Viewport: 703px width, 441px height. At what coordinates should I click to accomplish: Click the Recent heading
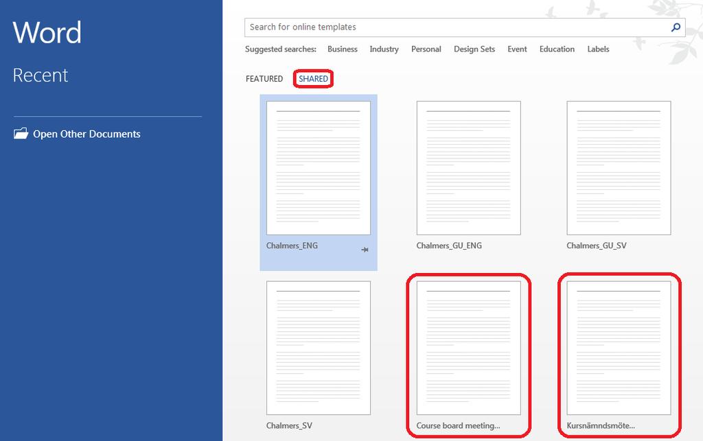tap(41, 75)
